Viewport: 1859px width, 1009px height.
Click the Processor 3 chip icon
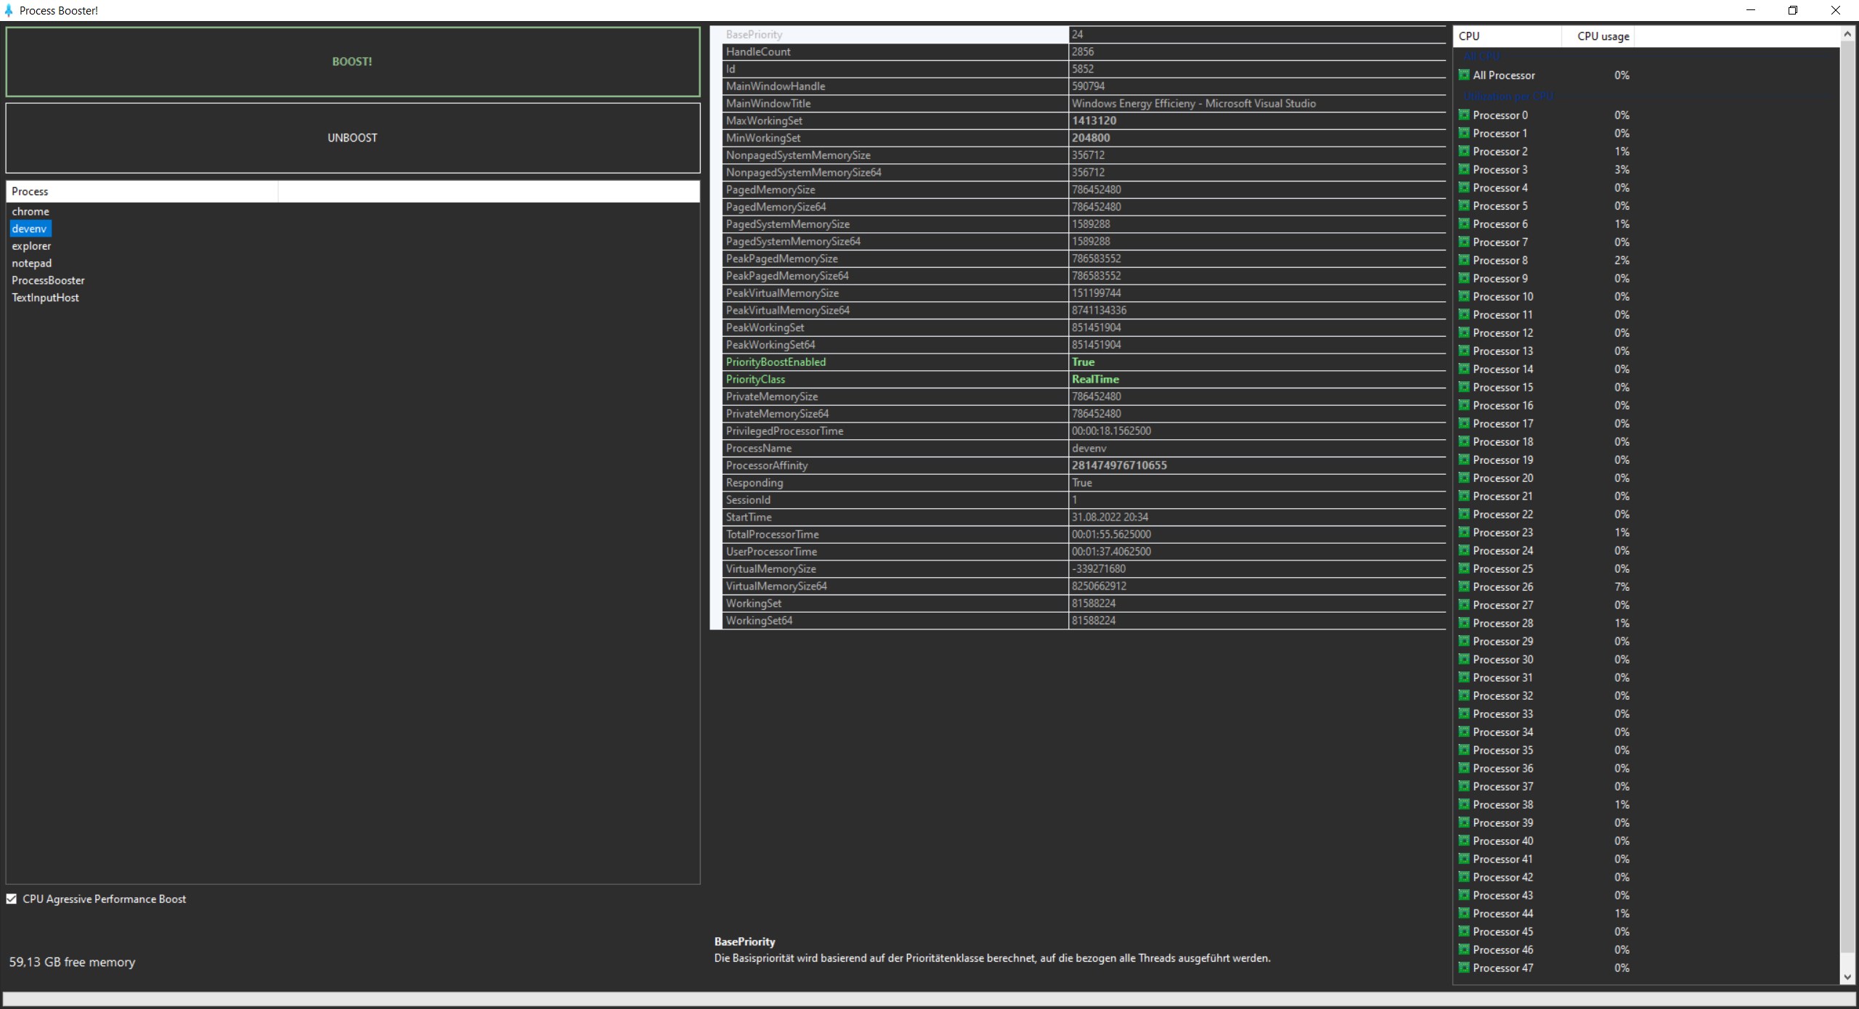coord(1464,169)
